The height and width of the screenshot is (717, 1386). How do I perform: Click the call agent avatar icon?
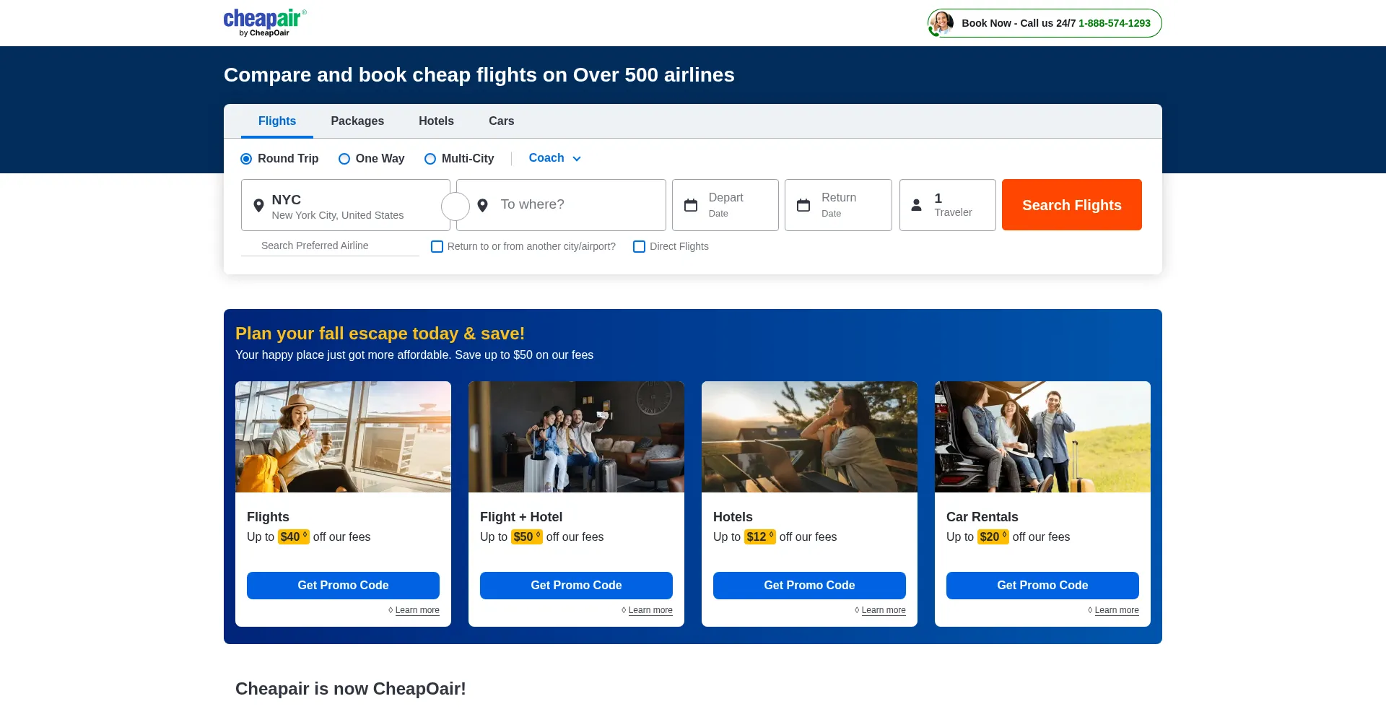point(941,23)
